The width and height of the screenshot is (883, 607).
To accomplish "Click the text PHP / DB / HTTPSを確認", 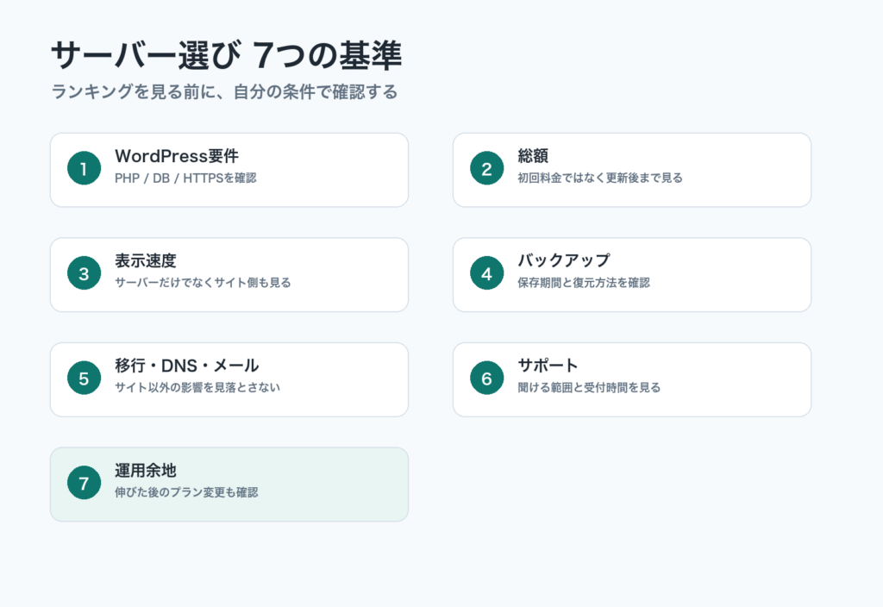I will tap(186, 178).
